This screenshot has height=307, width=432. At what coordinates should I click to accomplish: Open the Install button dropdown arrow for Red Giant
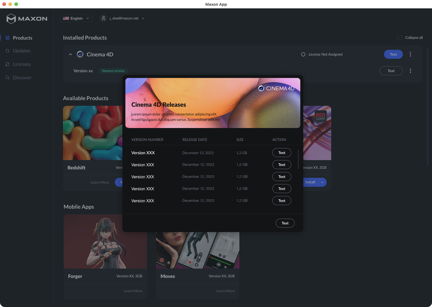(322, 182)
